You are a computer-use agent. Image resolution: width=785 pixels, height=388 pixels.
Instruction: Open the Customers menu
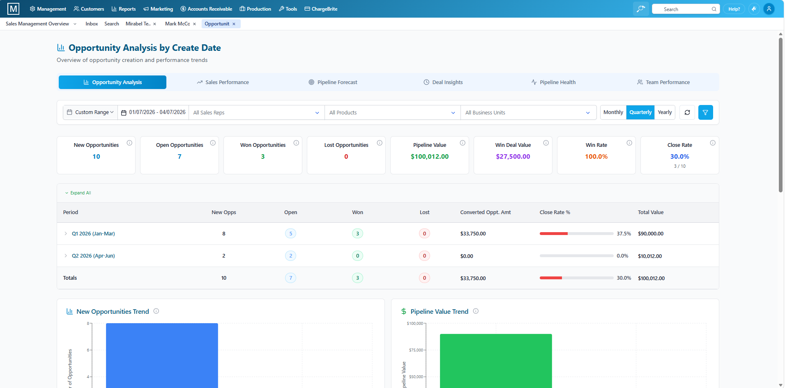89,9
